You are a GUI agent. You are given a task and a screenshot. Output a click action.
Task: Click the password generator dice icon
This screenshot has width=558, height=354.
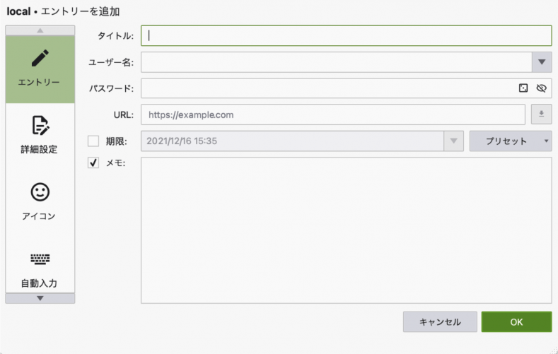point(523,88)
